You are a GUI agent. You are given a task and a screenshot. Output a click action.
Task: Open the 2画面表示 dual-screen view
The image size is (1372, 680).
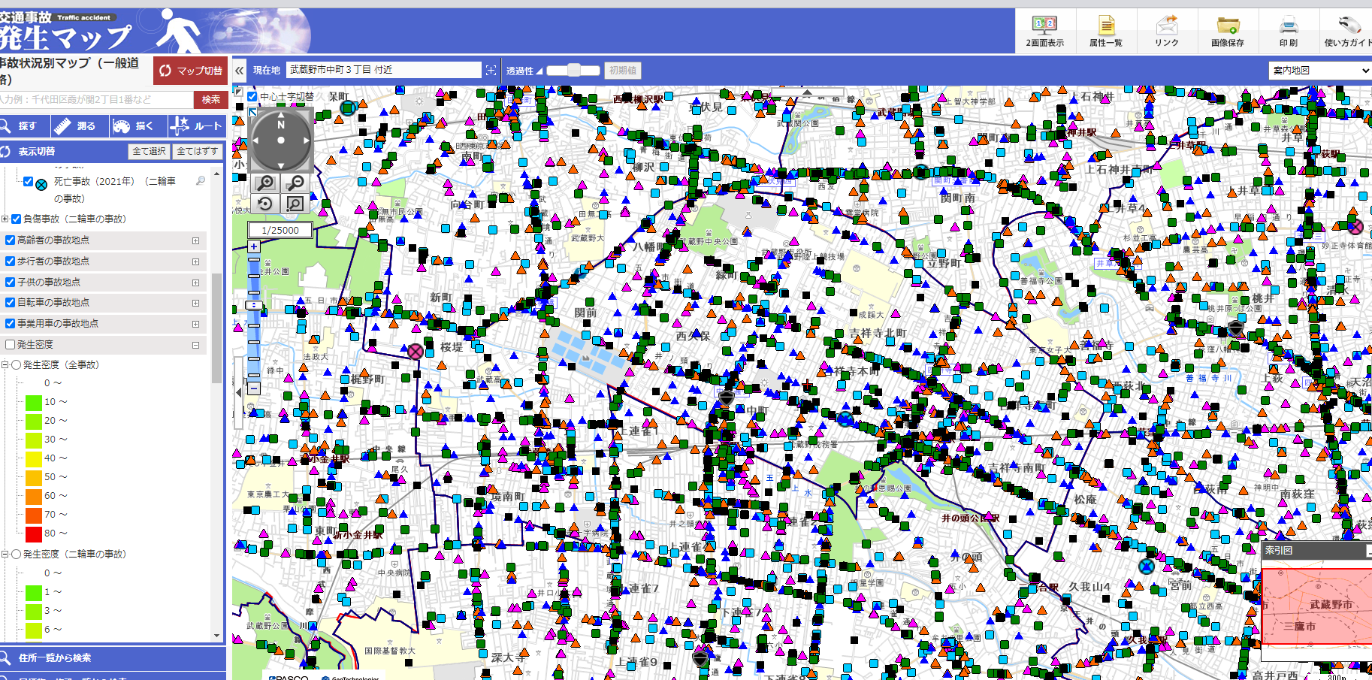click(x=1045, y=31)
